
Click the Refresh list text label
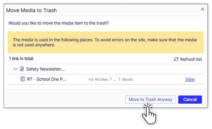point(191,59)
